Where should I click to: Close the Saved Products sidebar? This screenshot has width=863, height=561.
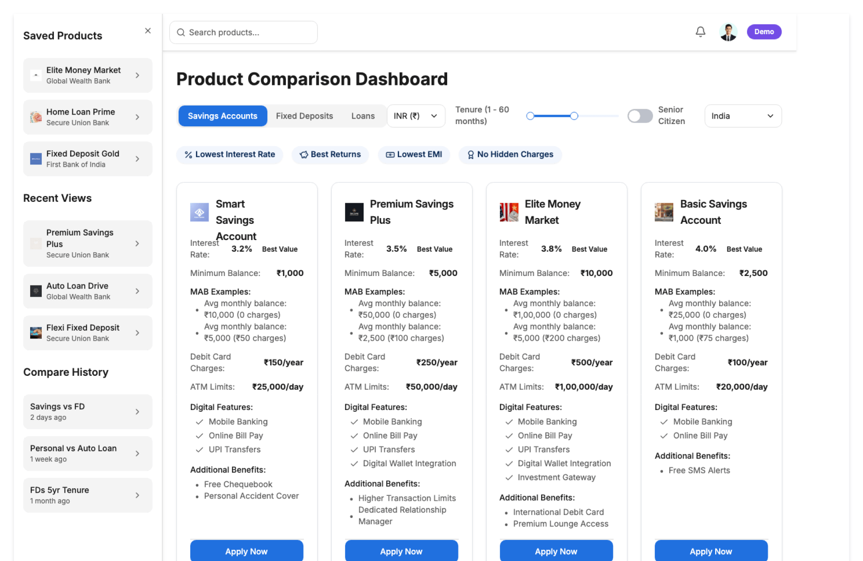click(148, 31)
